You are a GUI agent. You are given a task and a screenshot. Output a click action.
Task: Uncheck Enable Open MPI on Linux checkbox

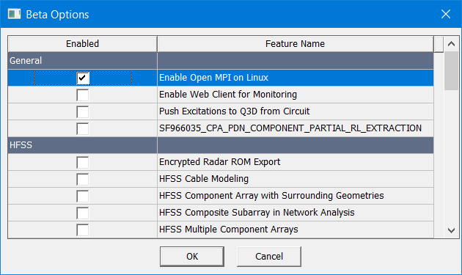[x=82, y=78]
